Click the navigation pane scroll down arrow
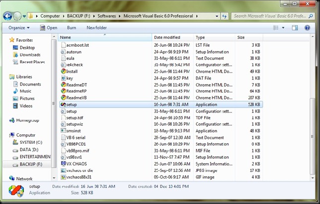320x204 pixels. (54, 178)
